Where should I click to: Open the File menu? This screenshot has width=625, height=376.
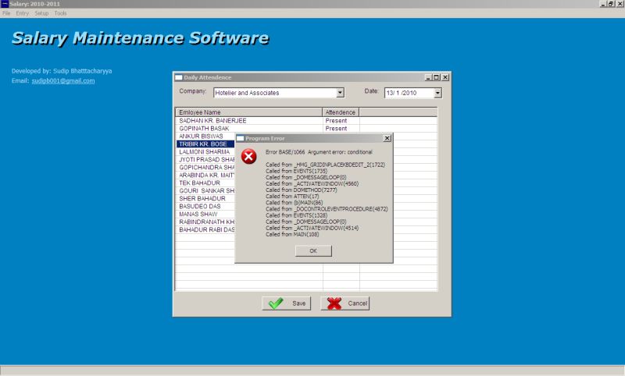[6, 13]
